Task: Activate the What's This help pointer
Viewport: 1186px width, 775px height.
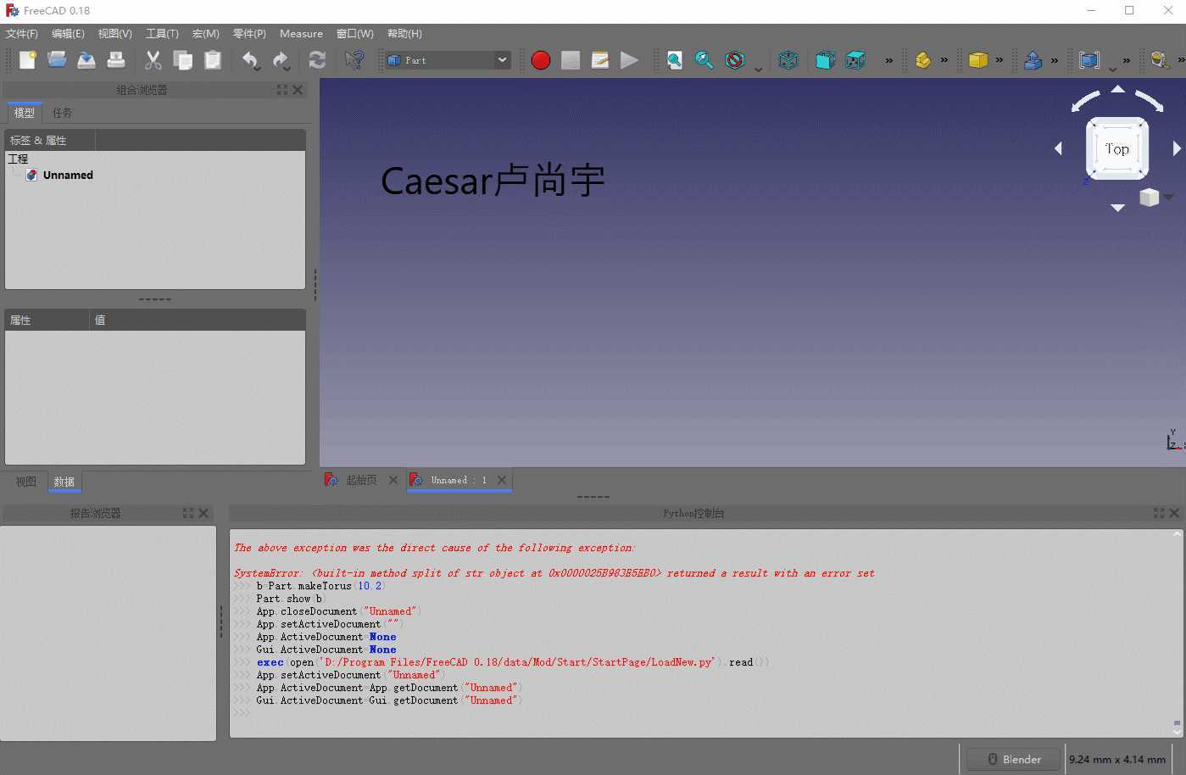Action: (354, 60)
